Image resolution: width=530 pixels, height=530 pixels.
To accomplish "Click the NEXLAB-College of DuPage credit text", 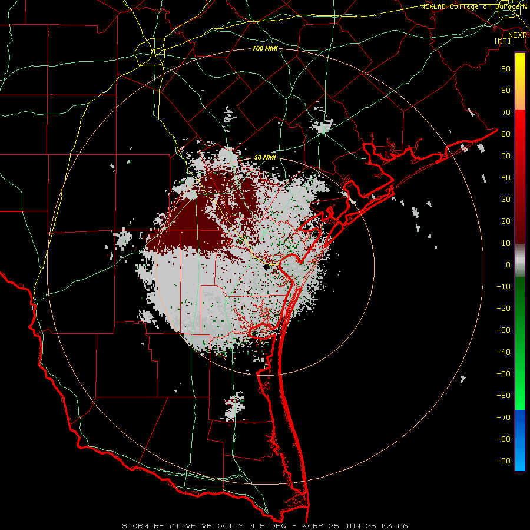I will pos(474,6).
